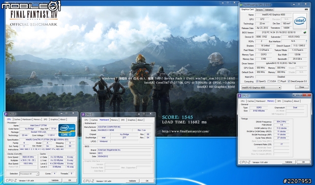Screen dimensions: 315x185
Task: Click the Bandwidth 25.6 GB/s field
Action: tap(297, 59)
